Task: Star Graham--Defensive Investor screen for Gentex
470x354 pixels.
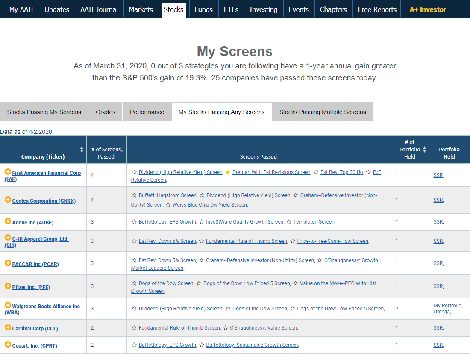Action: coord(296,195)
